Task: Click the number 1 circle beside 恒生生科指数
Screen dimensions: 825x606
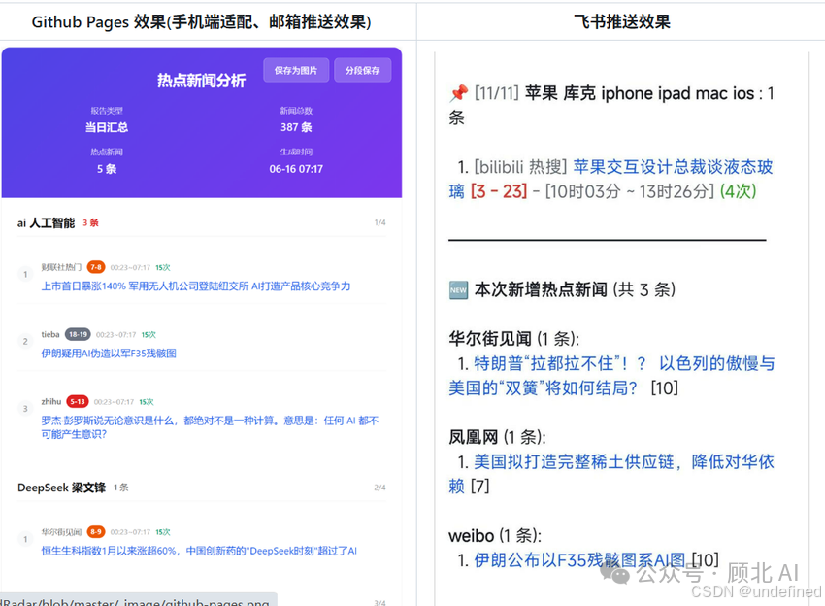Action: (25, 539)
